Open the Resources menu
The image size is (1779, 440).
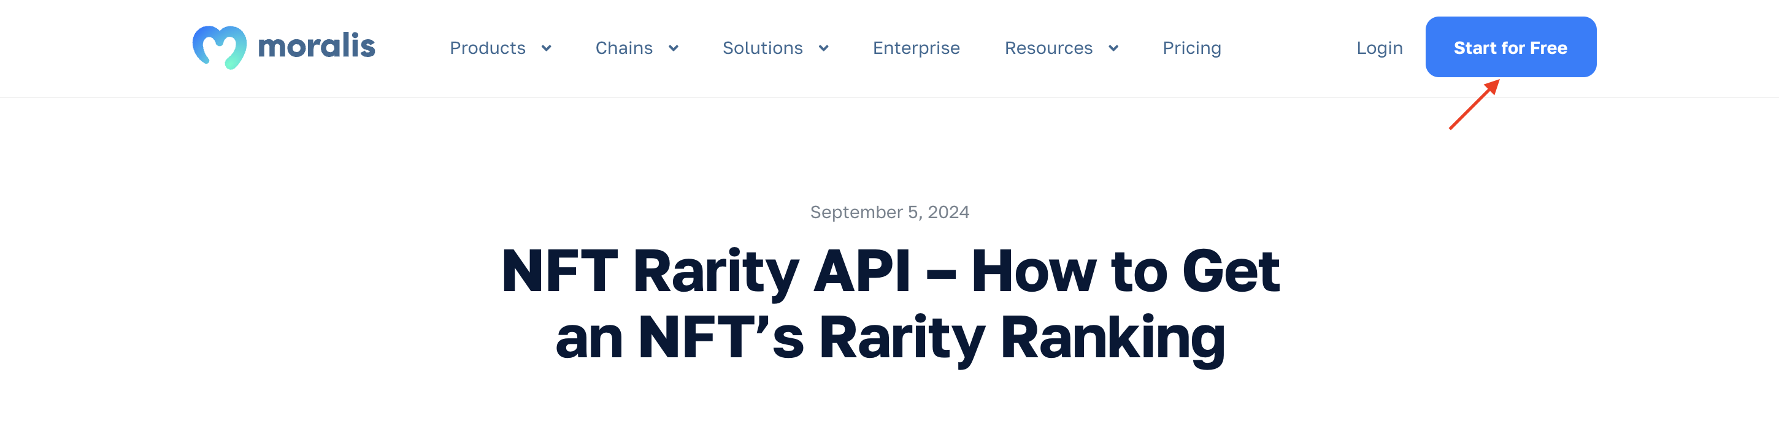1048,48
